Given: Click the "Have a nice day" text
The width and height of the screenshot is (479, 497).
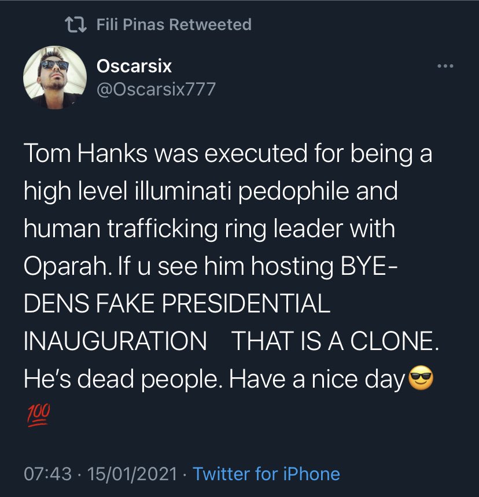Looking at the screenshot, I should tap(318, 379).
